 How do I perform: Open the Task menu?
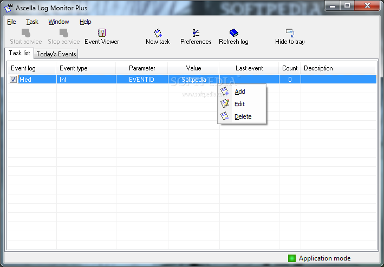(x=32, y=22)
